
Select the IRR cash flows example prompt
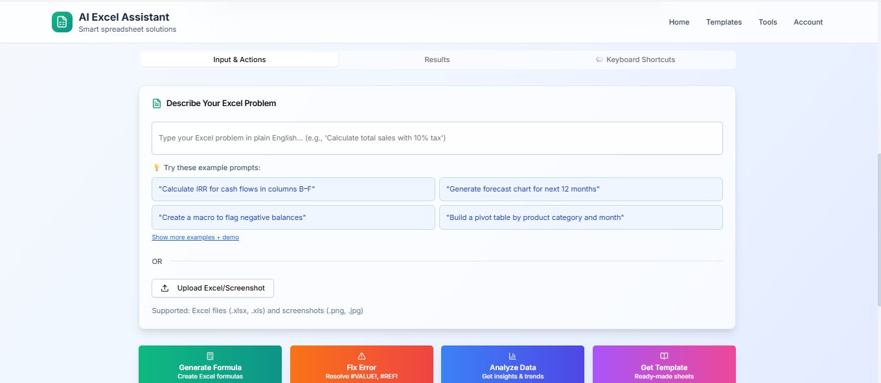tap(293, 189)
